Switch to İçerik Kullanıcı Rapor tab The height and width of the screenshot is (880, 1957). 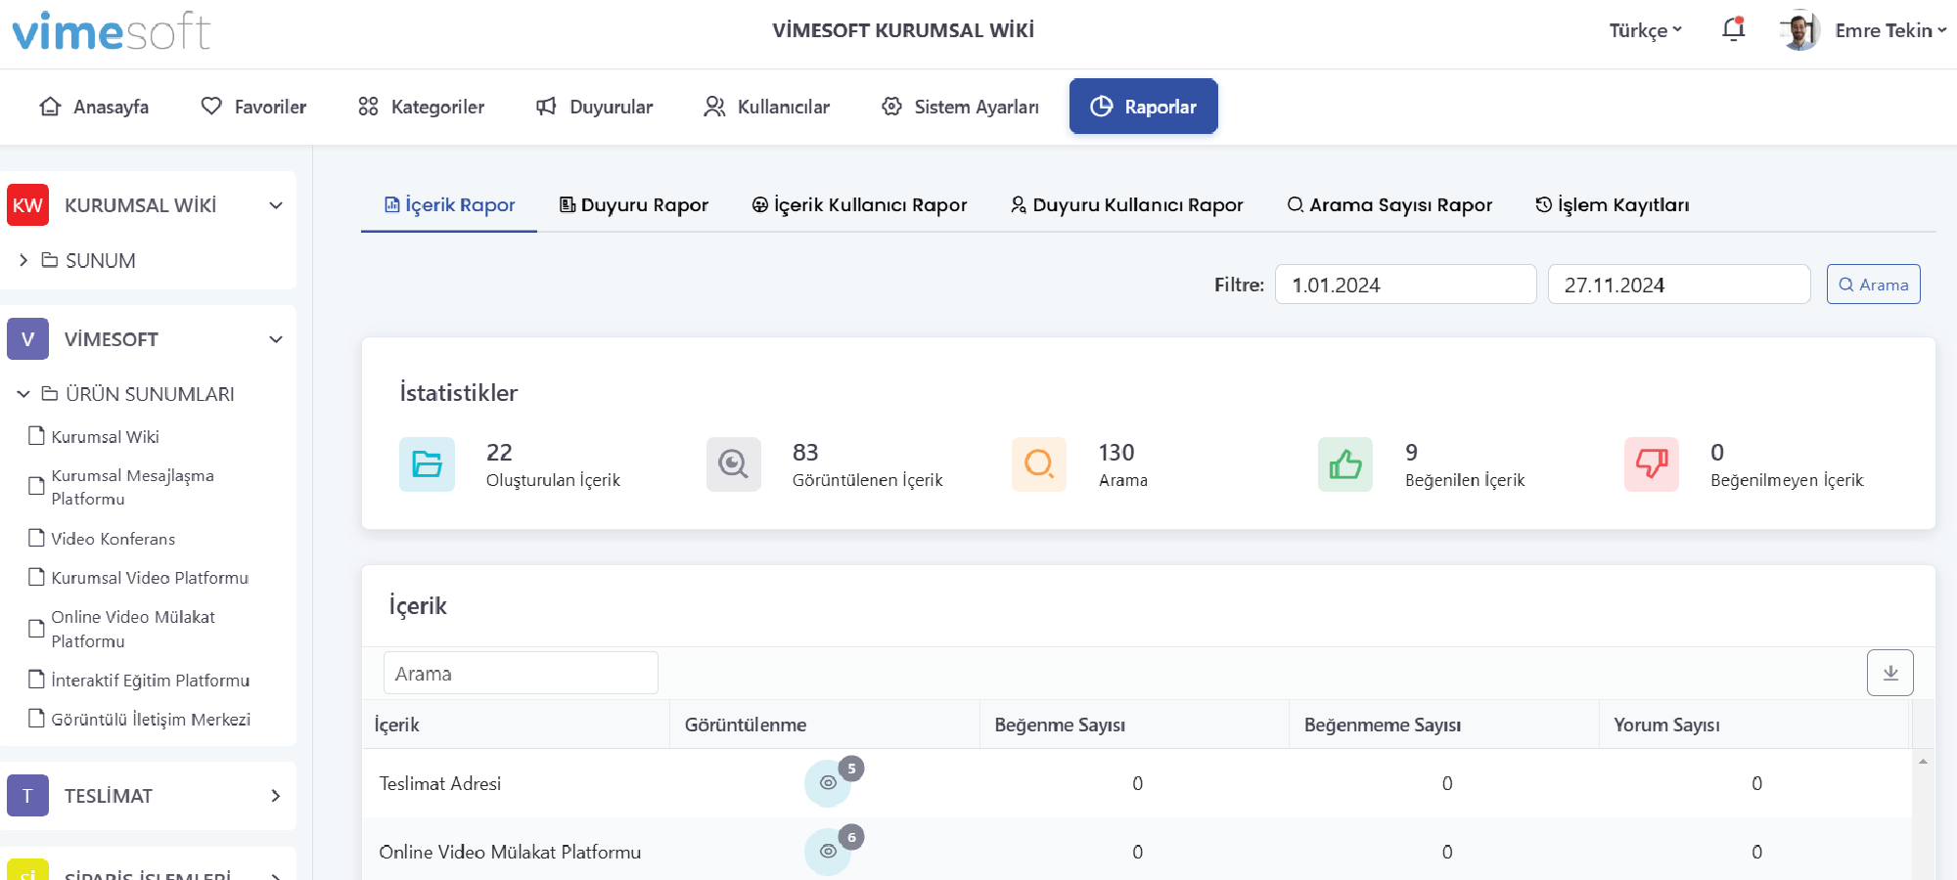point(859,204)
